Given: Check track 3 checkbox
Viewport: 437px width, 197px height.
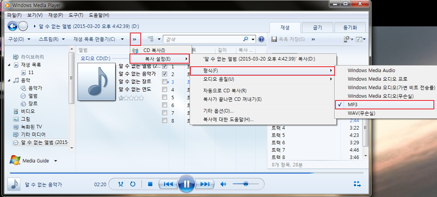Looking at the screenshot, I should [165, 82].
